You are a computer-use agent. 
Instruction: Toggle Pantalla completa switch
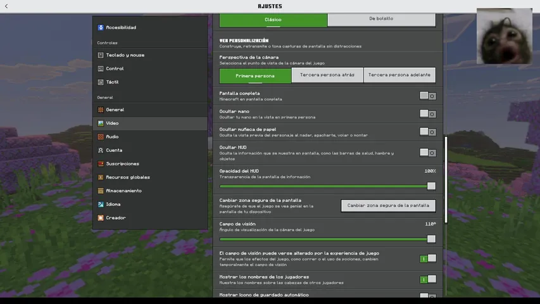pyautogui.click(x=428, y=96)
